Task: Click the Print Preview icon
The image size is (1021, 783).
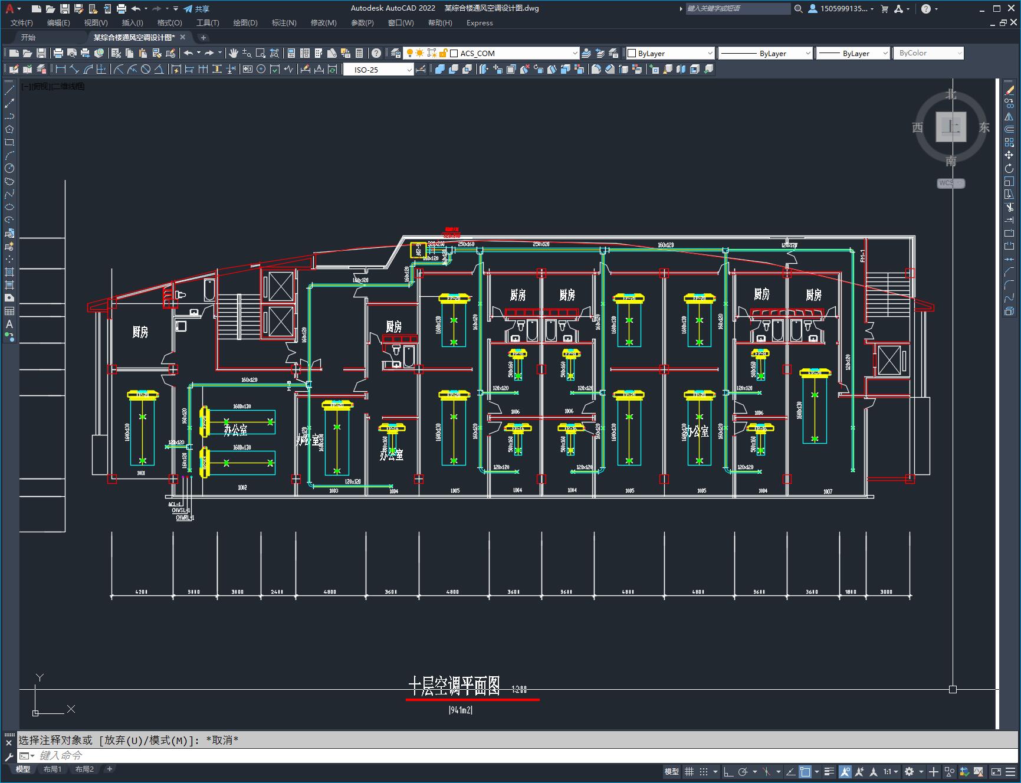Action: tap(72, 53)
